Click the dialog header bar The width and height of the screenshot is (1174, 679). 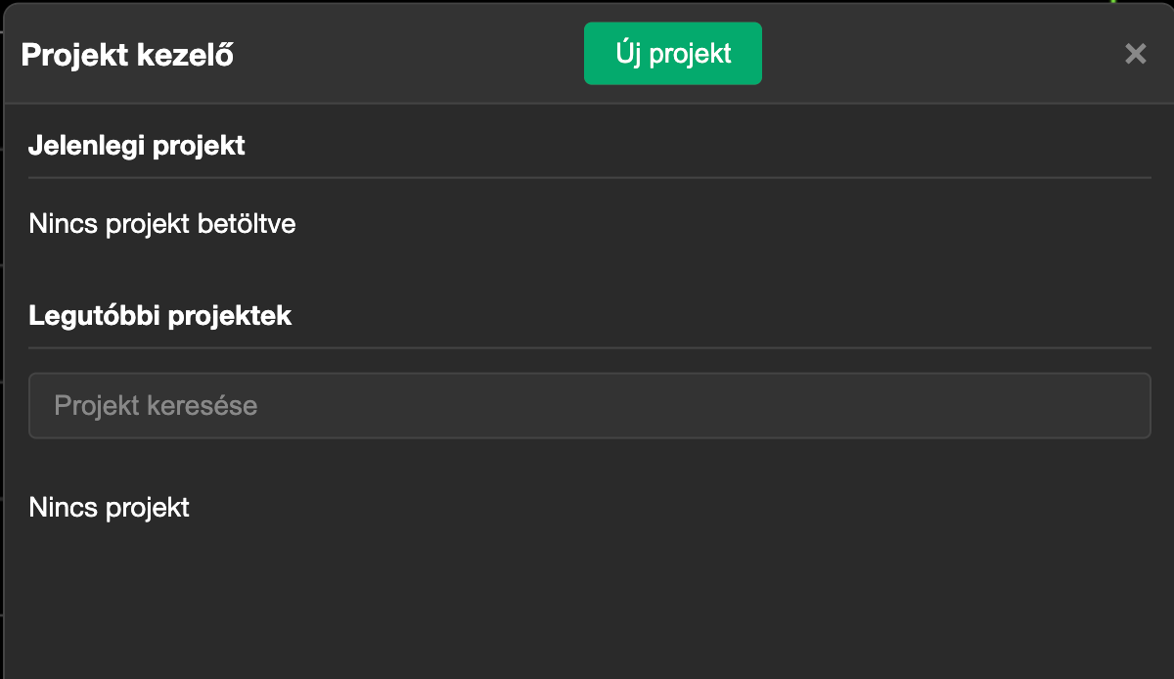click(391, 54)
